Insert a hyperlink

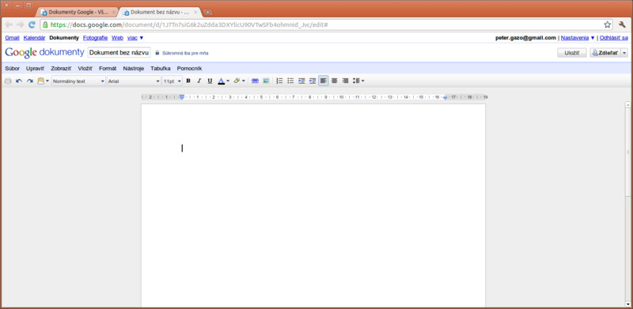(x=255, y=81)
